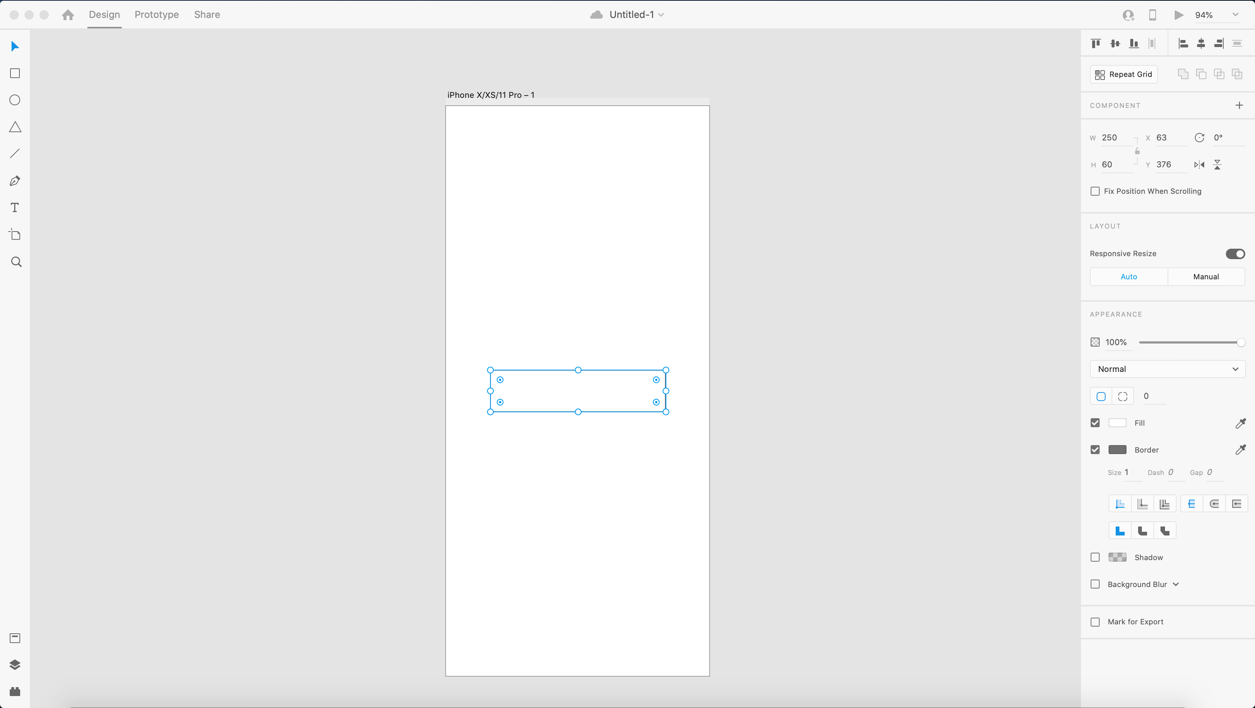Open the Plugins panel

pos(15,691)
